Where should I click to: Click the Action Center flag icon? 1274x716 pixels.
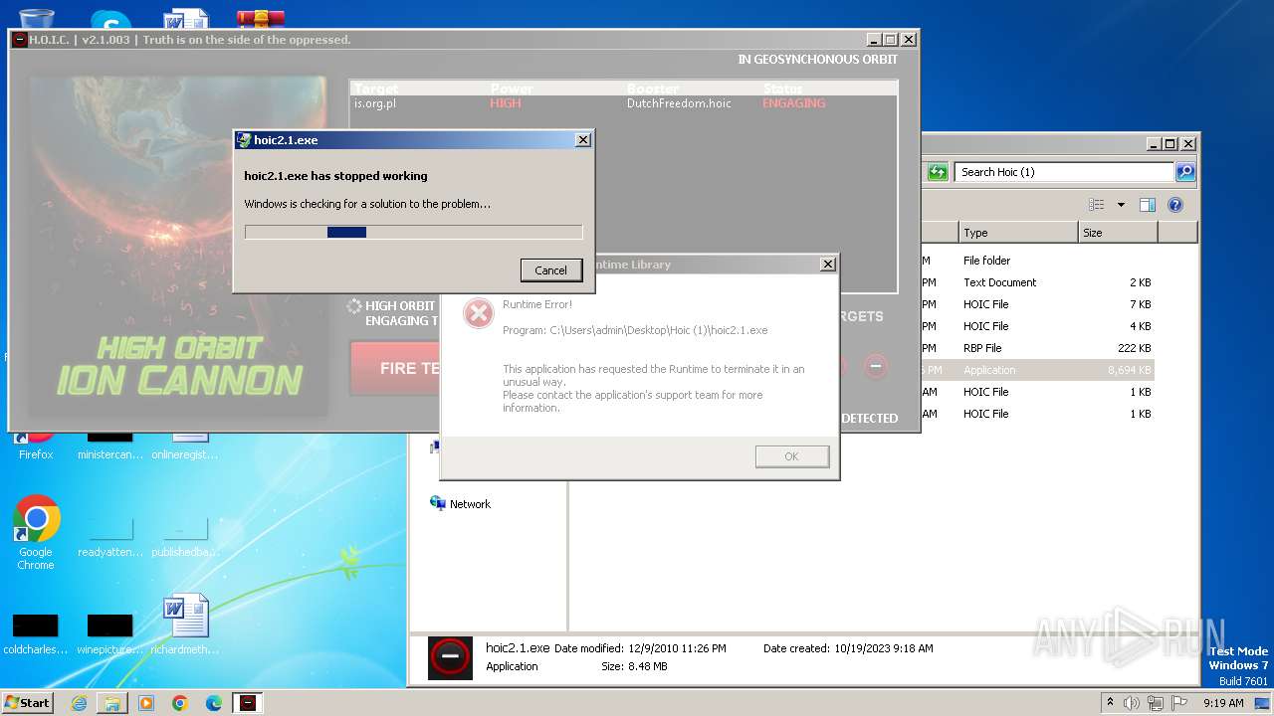[1179, 703]
